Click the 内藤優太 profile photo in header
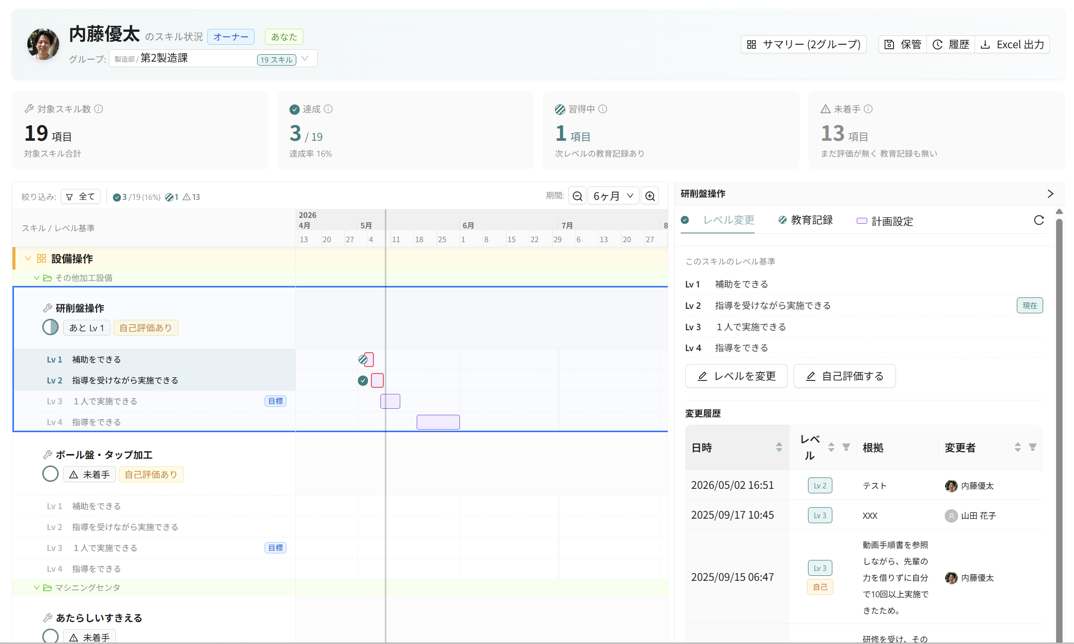The height and width of the screenshot is (644, 1074). 43,44
